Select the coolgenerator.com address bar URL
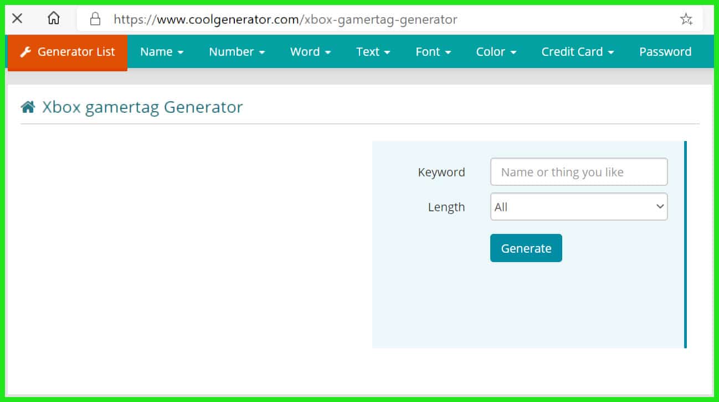The height and width of the screenshot is (402, 719). pos(285,20)
